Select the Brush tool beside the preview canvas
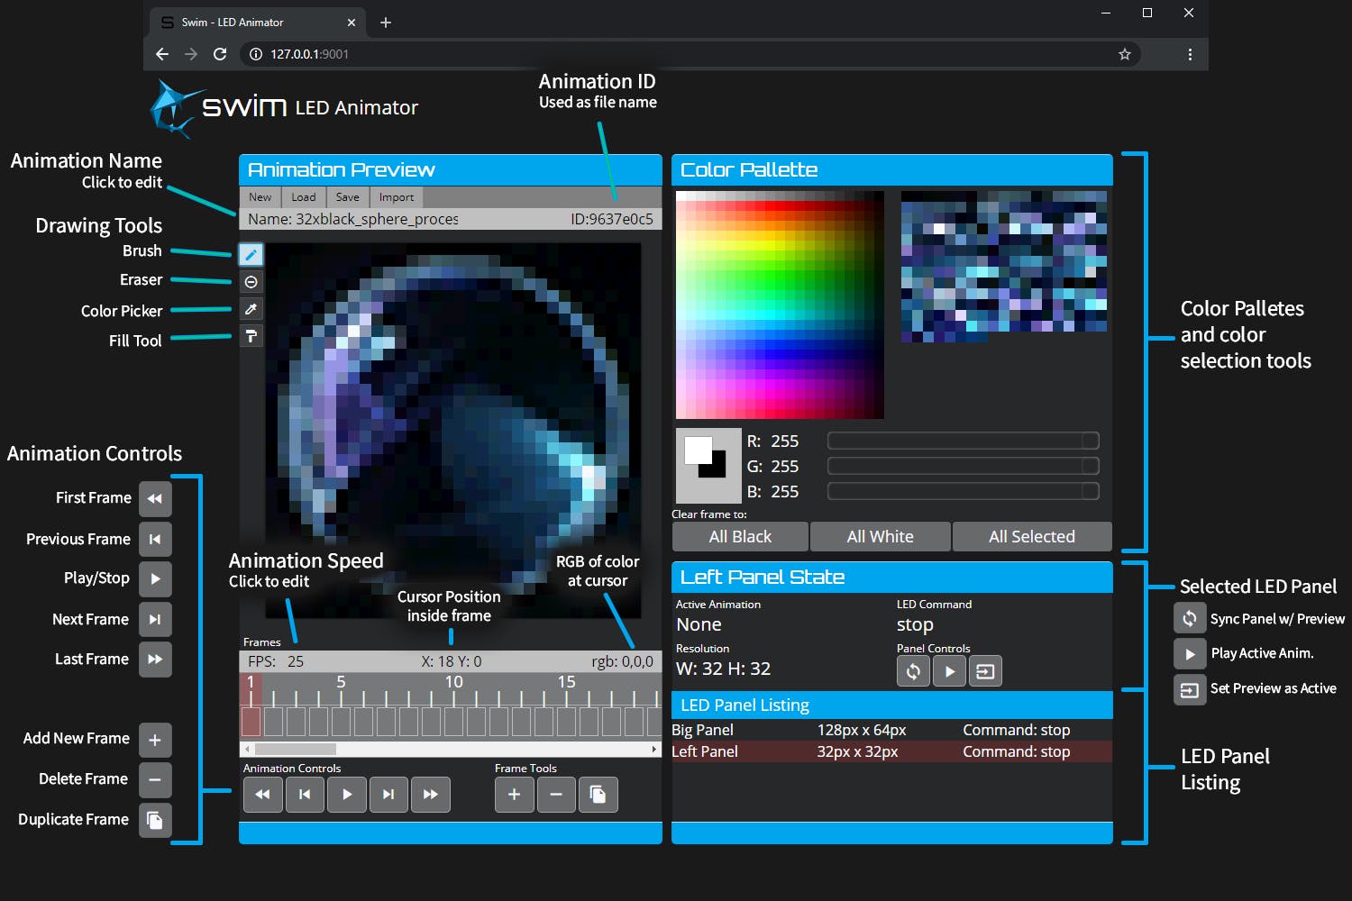 pyautogui.click(x=251, y=255)
